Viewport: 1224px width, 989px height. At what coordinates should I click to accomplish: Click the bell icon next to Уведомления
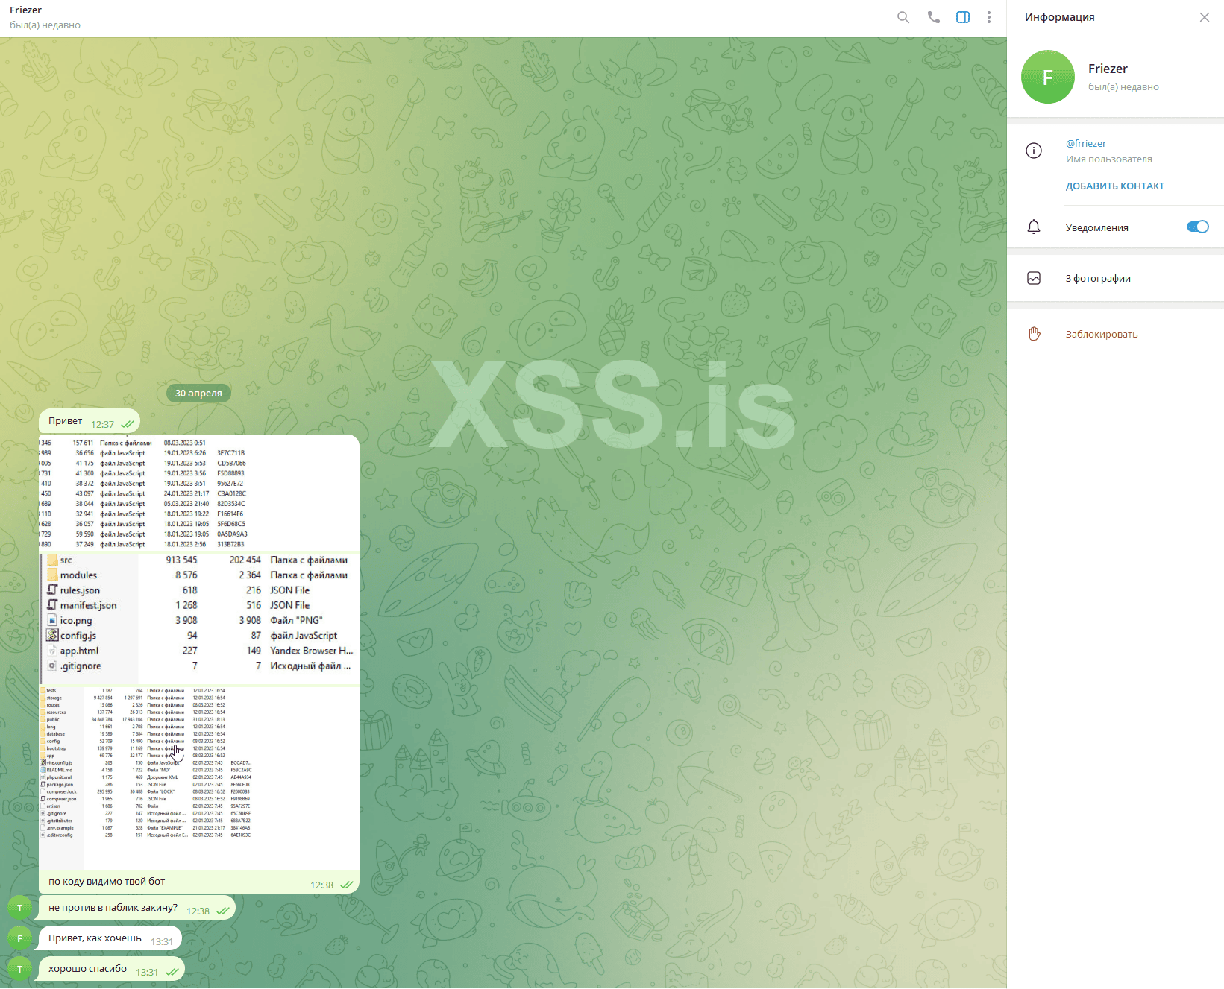1034,227
